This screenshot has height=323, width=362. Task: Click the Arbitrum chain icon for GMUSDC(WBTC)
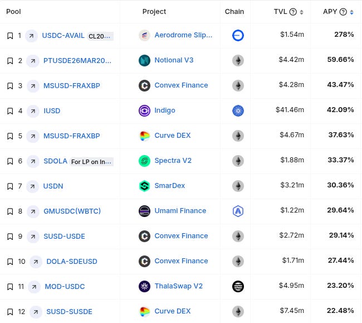point(238,211)
